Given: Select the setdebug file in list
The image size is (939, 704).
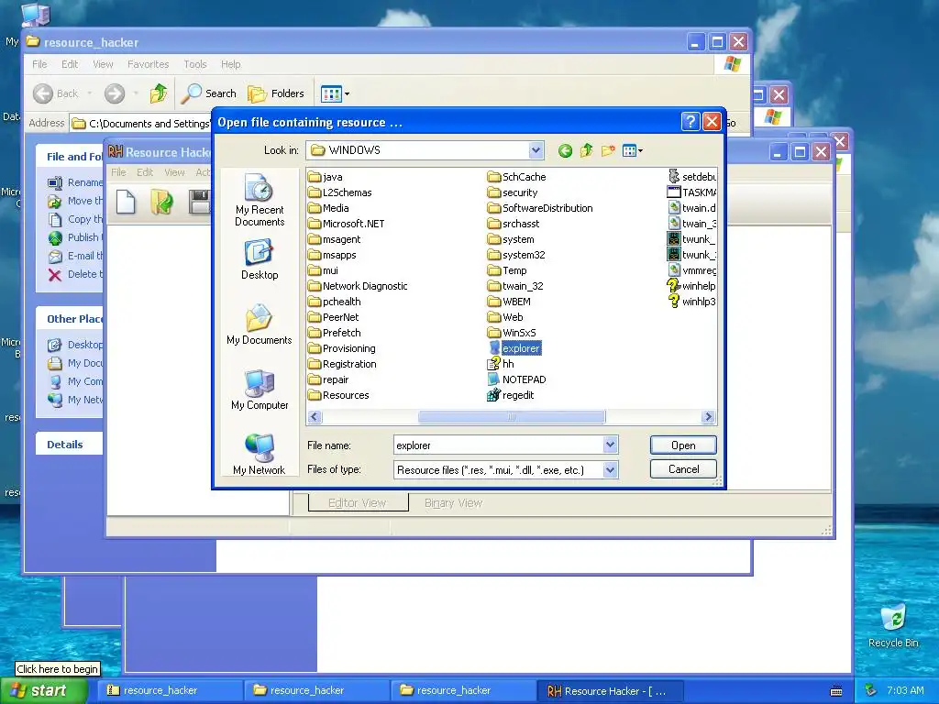Looking at the screenshot, I should pyautogui.click(x=691, y=177).
